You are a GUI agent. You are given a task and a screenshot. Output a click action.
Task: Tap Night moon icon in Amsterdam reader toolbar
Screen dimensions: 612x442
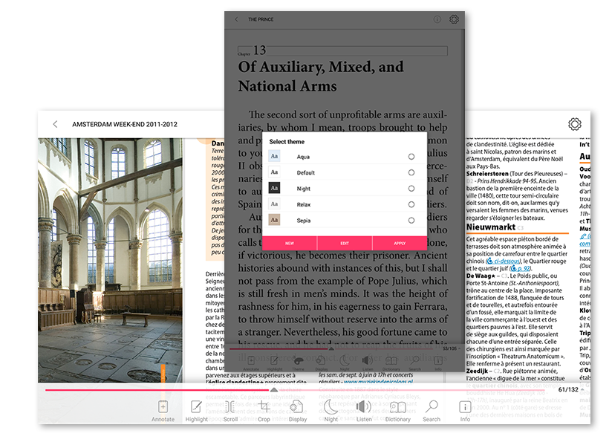point(331,411)
